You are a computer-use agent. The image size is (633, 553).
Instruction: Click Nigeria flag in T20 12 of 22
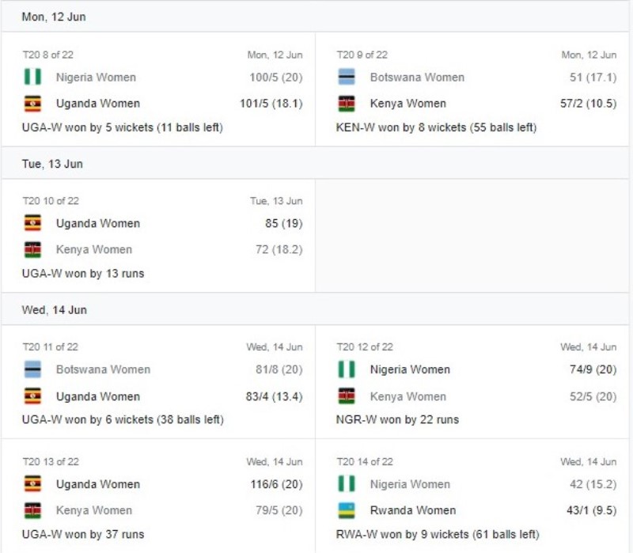[x=347, y=369]
